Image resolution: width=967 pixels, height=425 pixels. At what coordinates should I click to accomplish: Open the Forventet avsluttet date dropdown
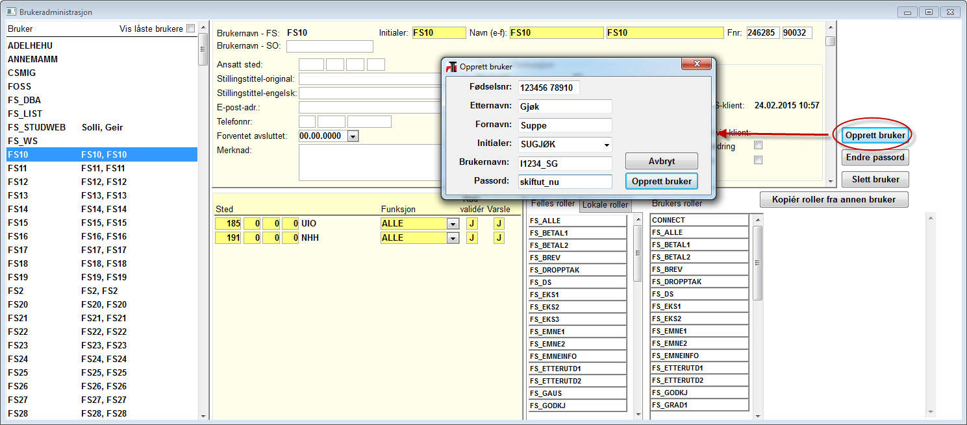click(x=353, y=136)
